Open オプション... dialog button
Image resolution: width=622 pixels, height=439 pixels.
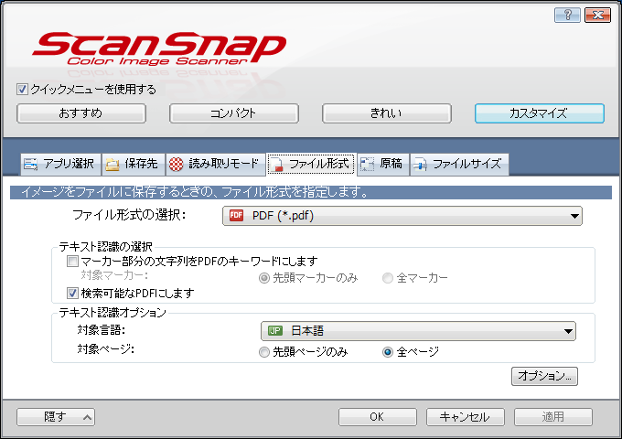(544, 376)
